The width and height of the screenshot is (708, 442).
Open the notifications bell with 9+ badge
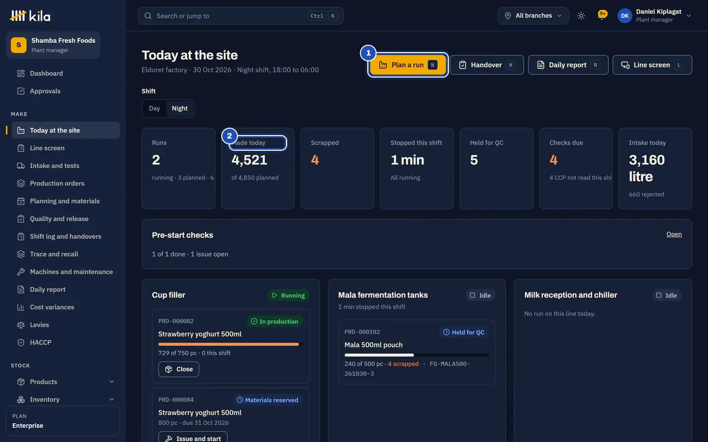tap(601, 15)
